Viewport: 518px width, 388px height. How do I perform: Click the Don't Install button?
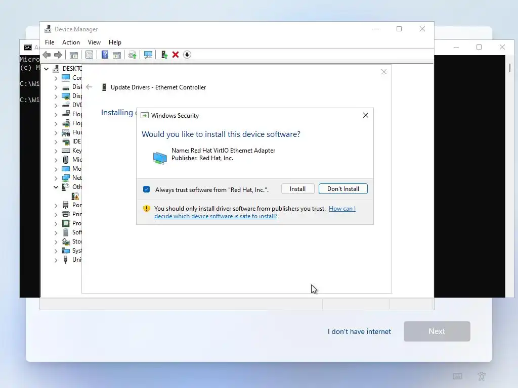pos(343,189)
